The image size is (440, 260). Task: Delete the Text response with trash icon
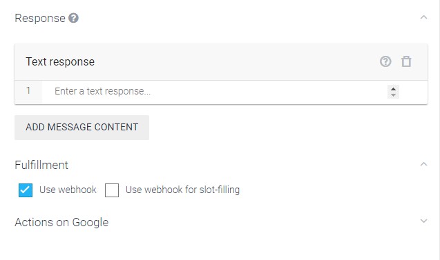pyautogui.click(x=406, y=61)
